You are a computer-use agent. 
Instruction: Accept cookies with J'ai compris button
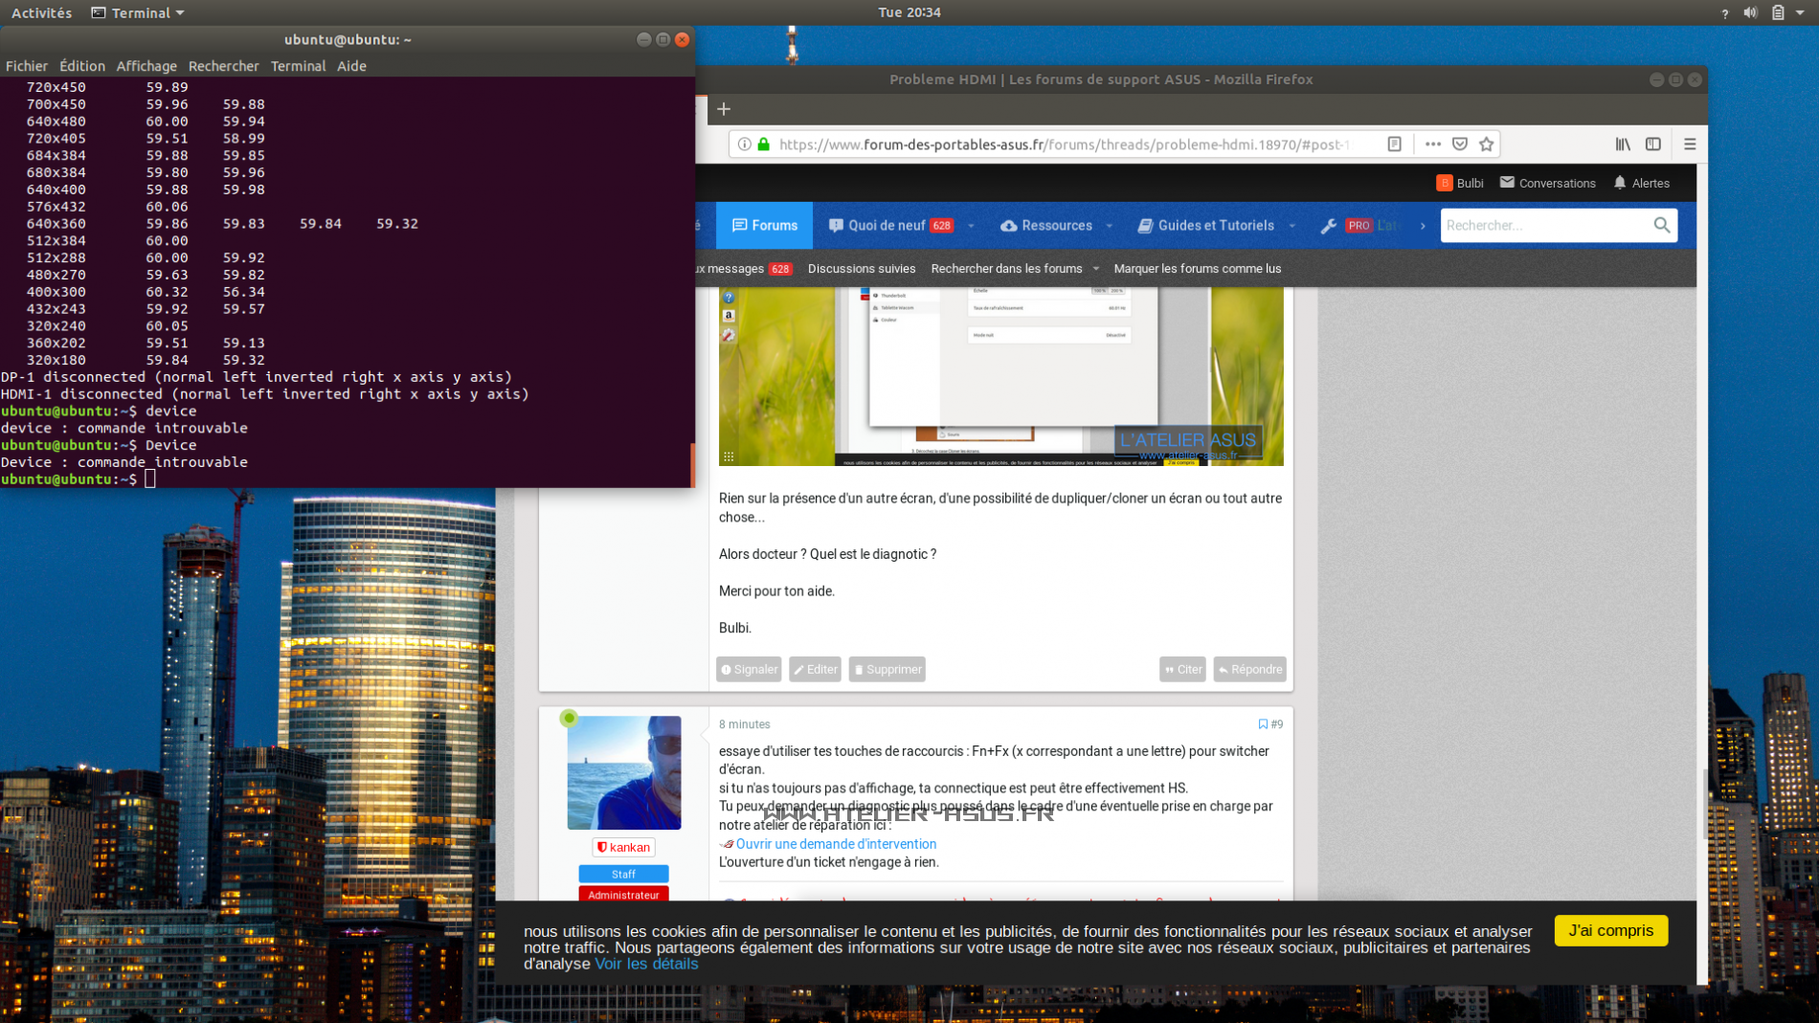[x=1610, y=930]
